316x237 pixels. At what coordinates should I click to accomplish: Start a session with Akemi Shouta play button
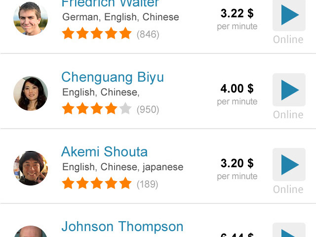pos(289,165)
